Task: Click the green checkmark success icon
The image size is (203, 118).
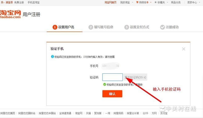Action: (x=105, y=85)
